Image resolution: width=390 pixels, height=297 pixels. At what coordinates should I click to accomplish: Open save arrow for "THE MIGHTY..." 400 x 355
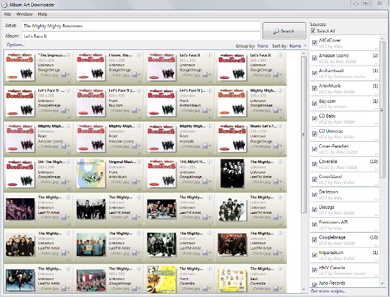pyautogui.click(x=210, y=182)
